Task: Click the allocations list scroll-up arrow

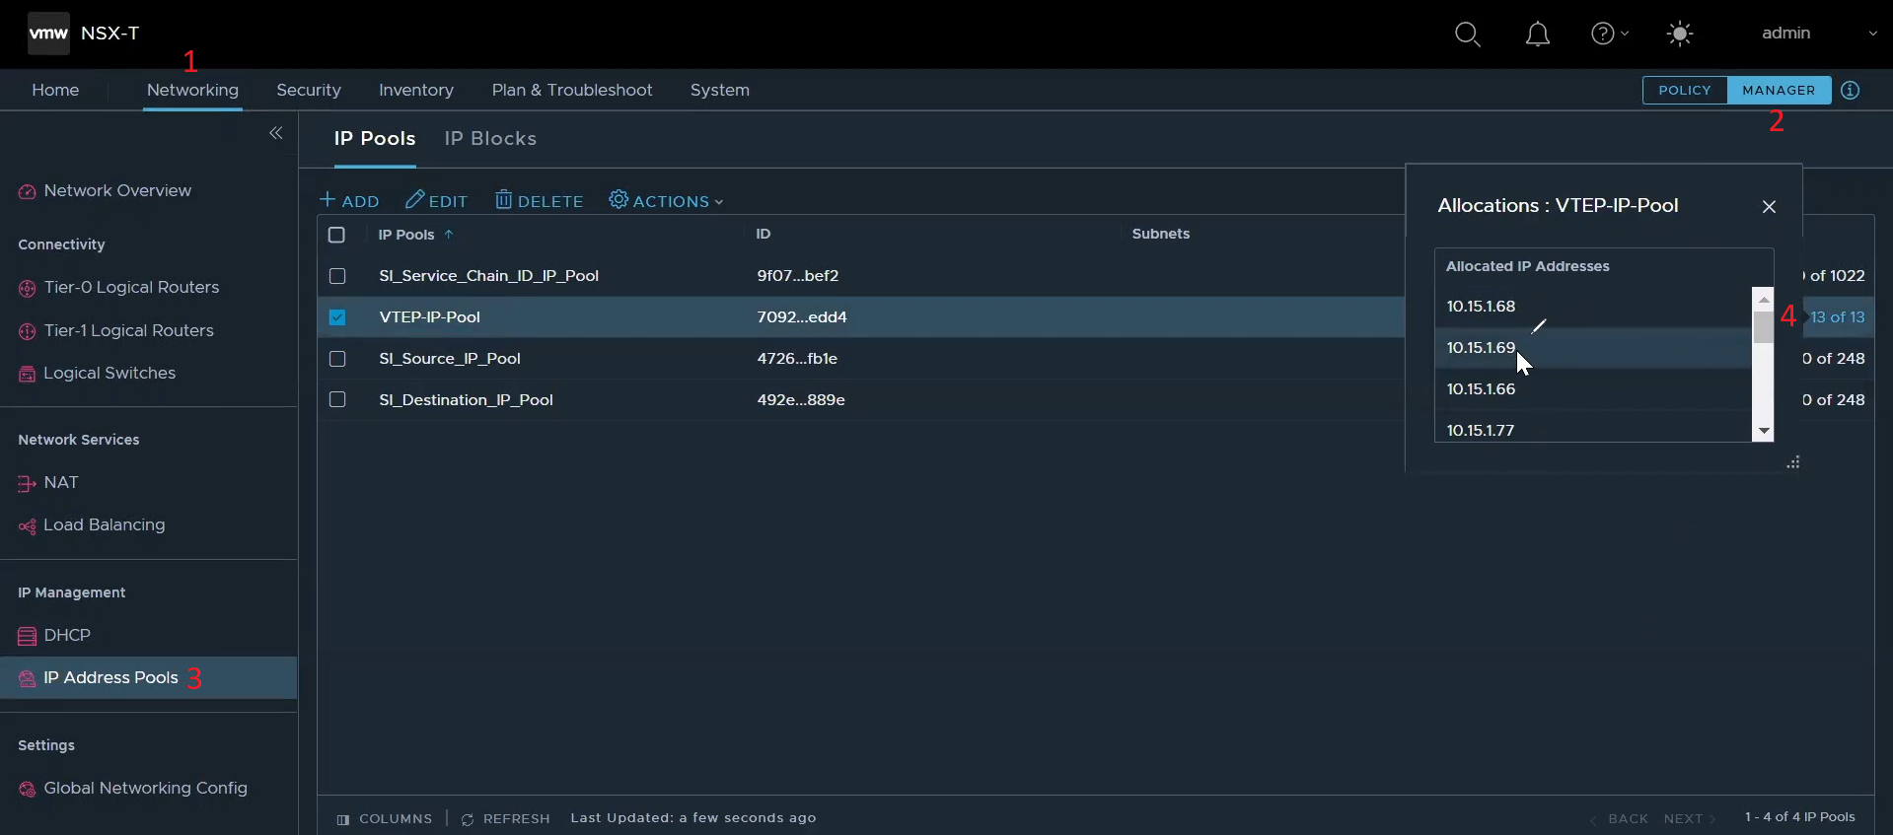Action: tap(1763, 298)
